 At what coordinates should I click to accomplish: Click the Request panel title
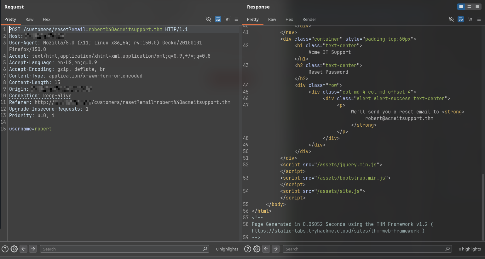click(x=14, y=7)
